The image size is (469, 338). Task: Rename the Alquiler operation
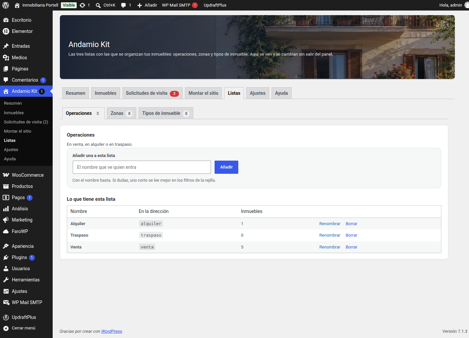click(330, 224)
